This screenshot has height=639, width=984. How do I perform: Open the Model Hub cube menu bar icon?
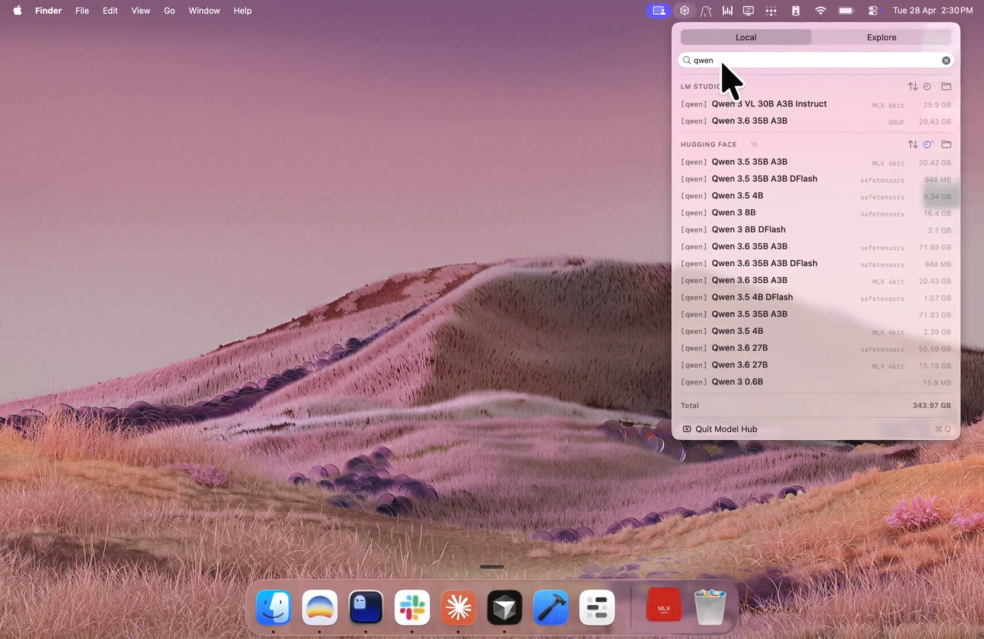684,11
